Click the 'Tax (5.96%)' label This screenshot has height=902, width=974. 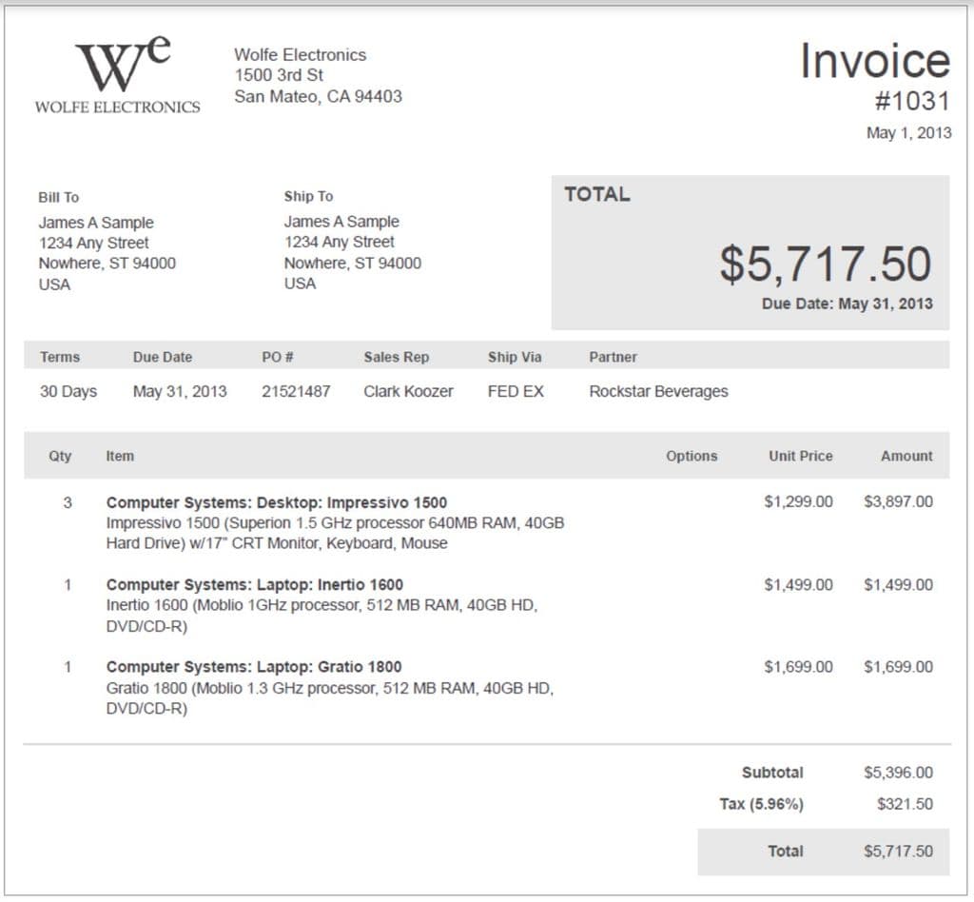762,804
